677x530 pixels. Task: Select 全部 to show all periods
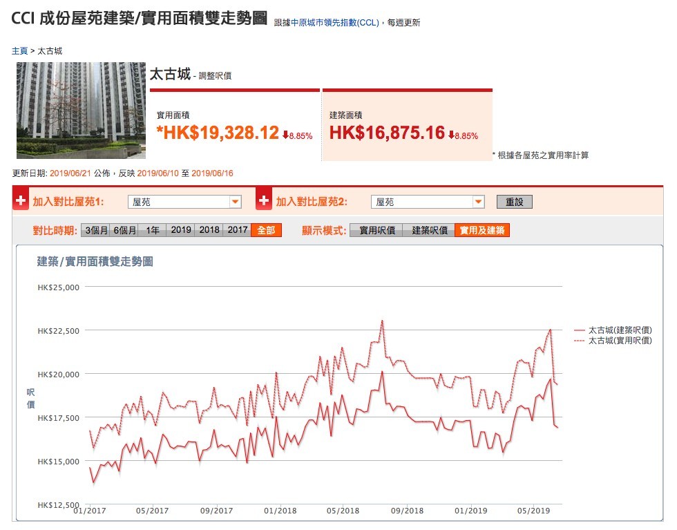267,230
